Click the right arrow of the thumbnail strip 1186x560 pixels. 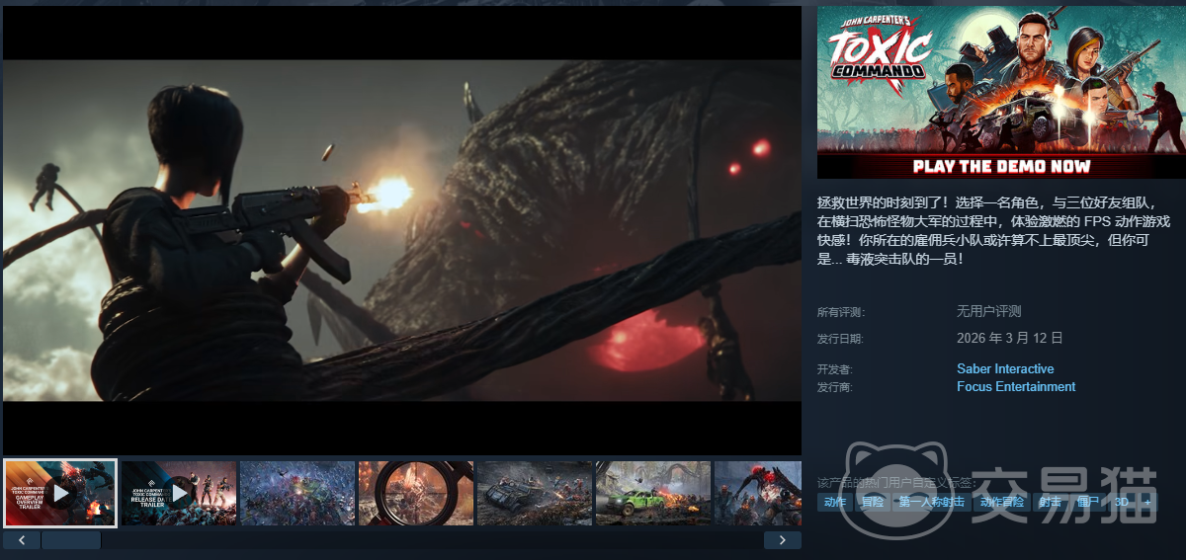pos(782,540)
